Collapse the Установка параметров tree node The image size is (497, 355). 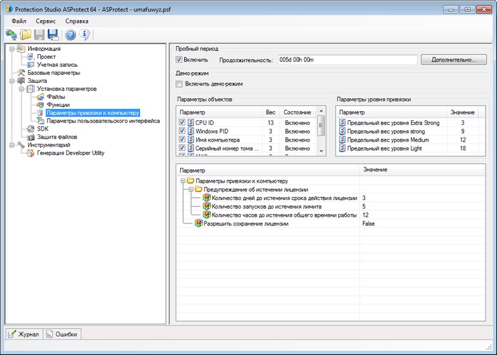21,89
